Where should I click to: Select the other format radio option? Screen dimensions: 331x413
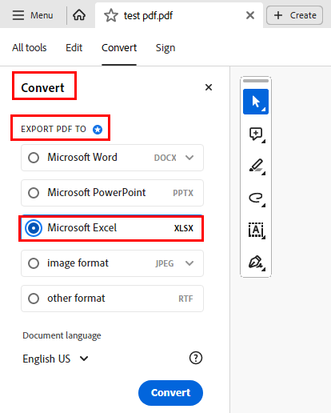pos(34,299)
